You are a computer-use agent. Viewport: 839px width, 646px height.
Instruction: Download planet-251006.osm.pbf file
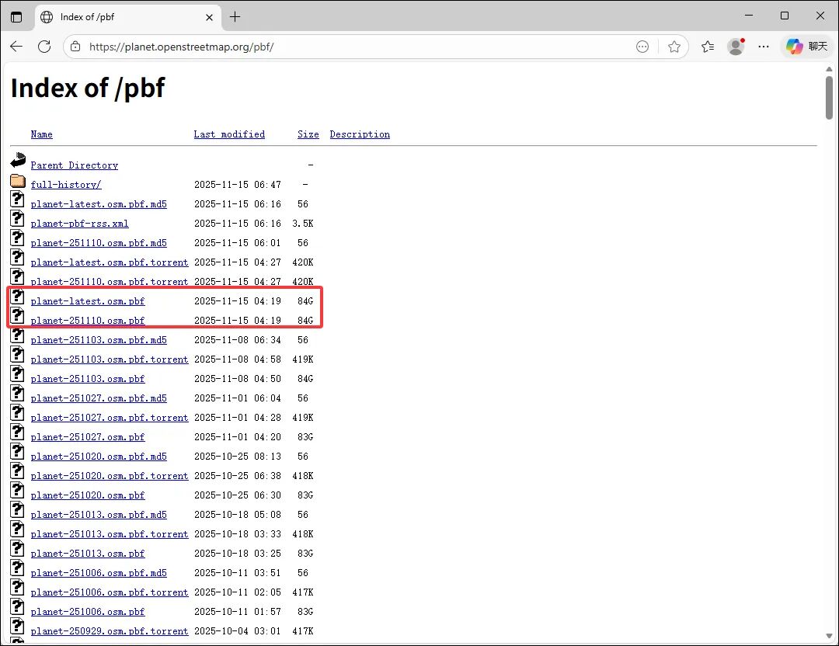click(88, 612)
